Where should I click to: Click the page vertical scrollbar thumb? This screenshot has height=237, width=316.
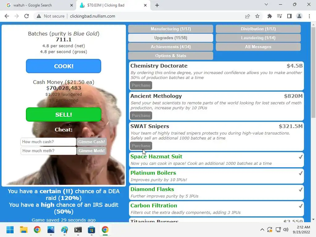coord(313,73)
